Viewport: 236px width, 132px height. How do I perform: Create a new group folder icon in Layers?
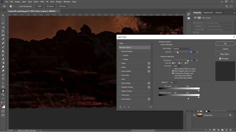point(222,130)
